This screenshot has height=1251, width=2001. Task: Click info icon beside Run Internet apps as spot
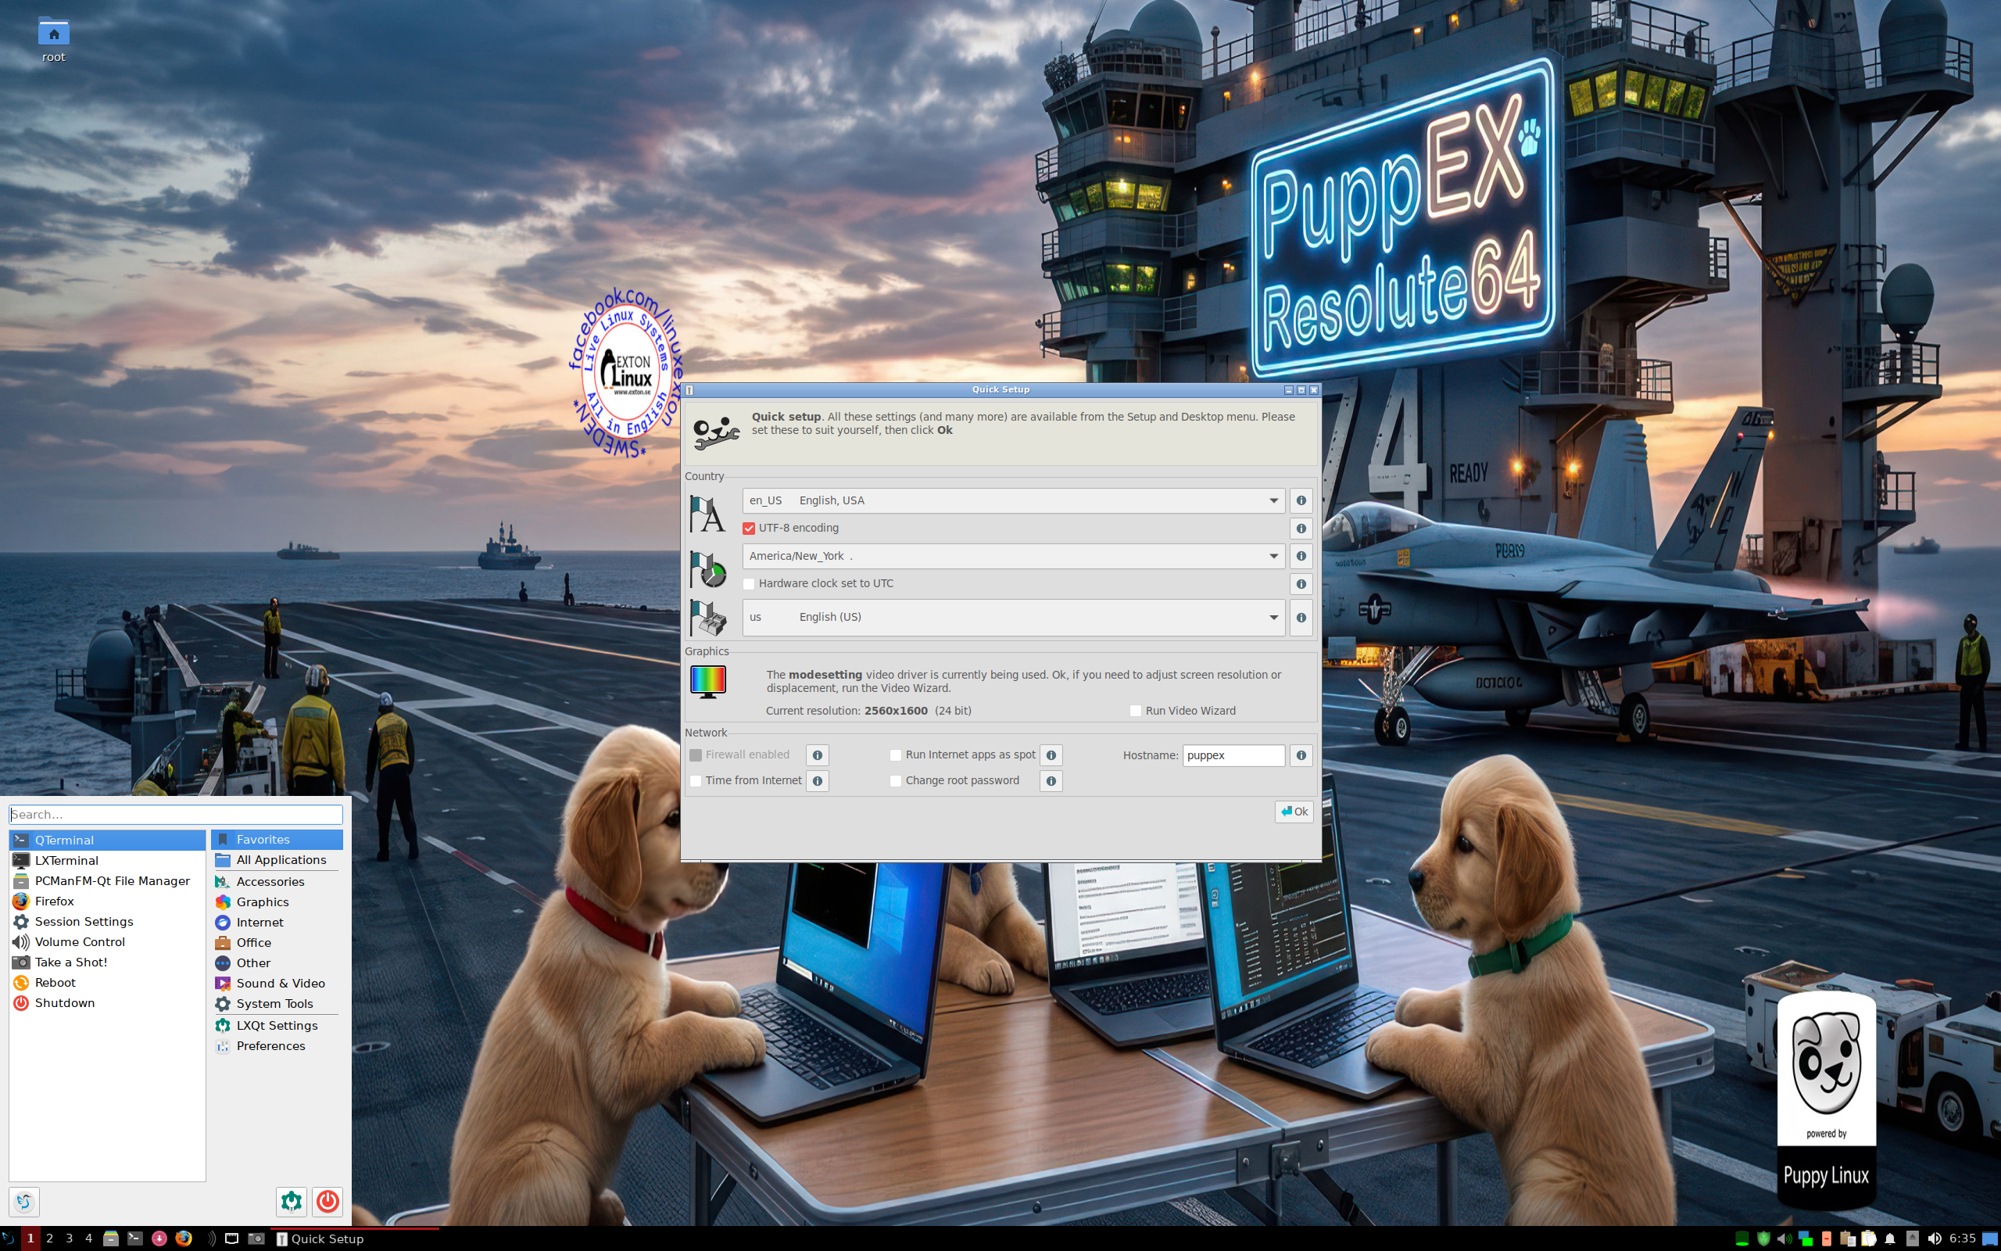1051,755
